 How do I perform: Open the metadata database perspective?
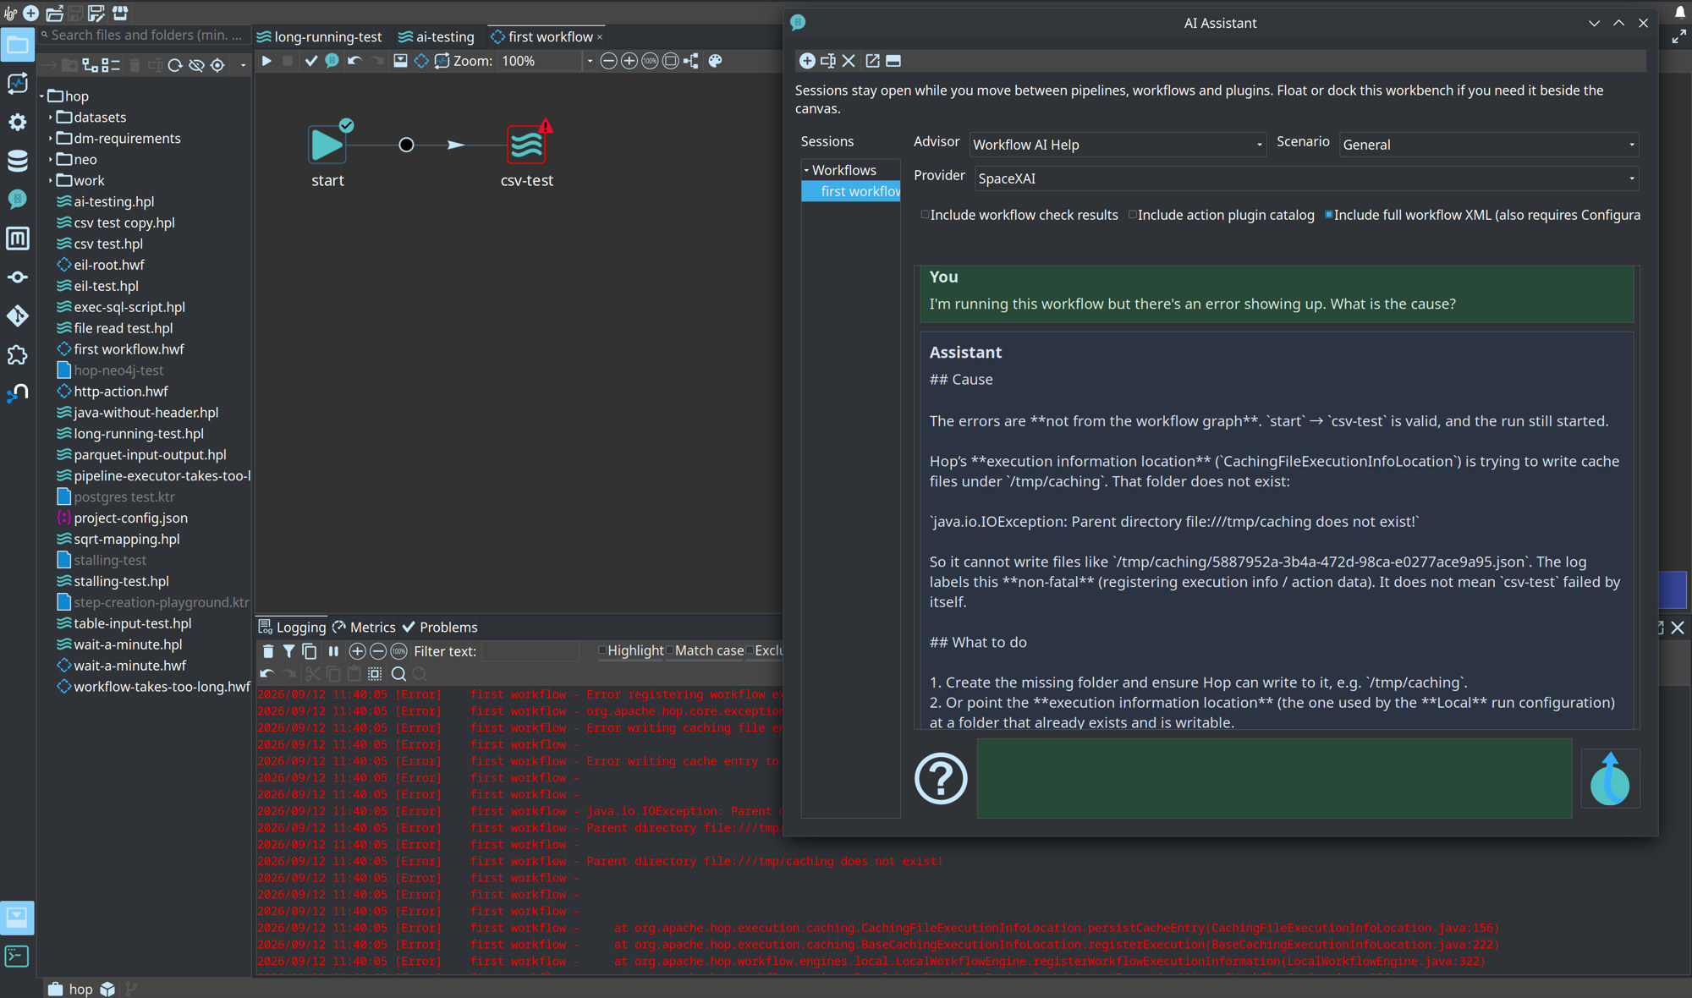click(17, 161)
